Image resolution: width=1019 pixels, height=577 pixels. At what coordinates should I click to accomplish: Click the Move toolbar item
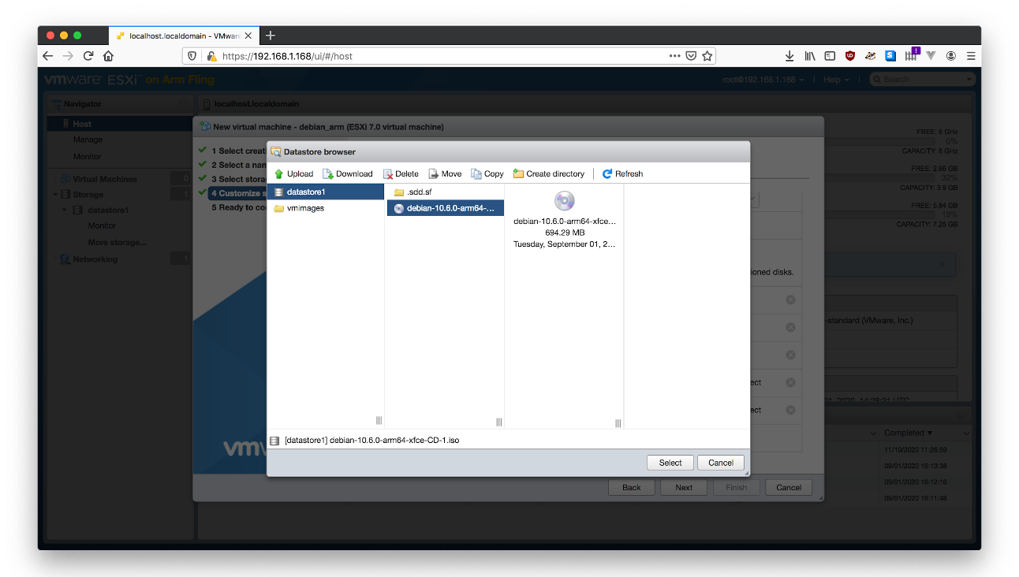(x=445, y=174)
